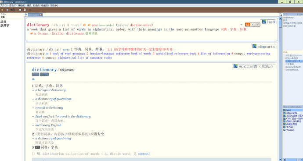
Task: Open the 帮助(H) menu
Action: [54, 6]
